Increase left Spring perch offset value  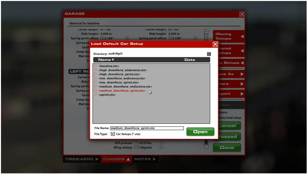(127, 38)
